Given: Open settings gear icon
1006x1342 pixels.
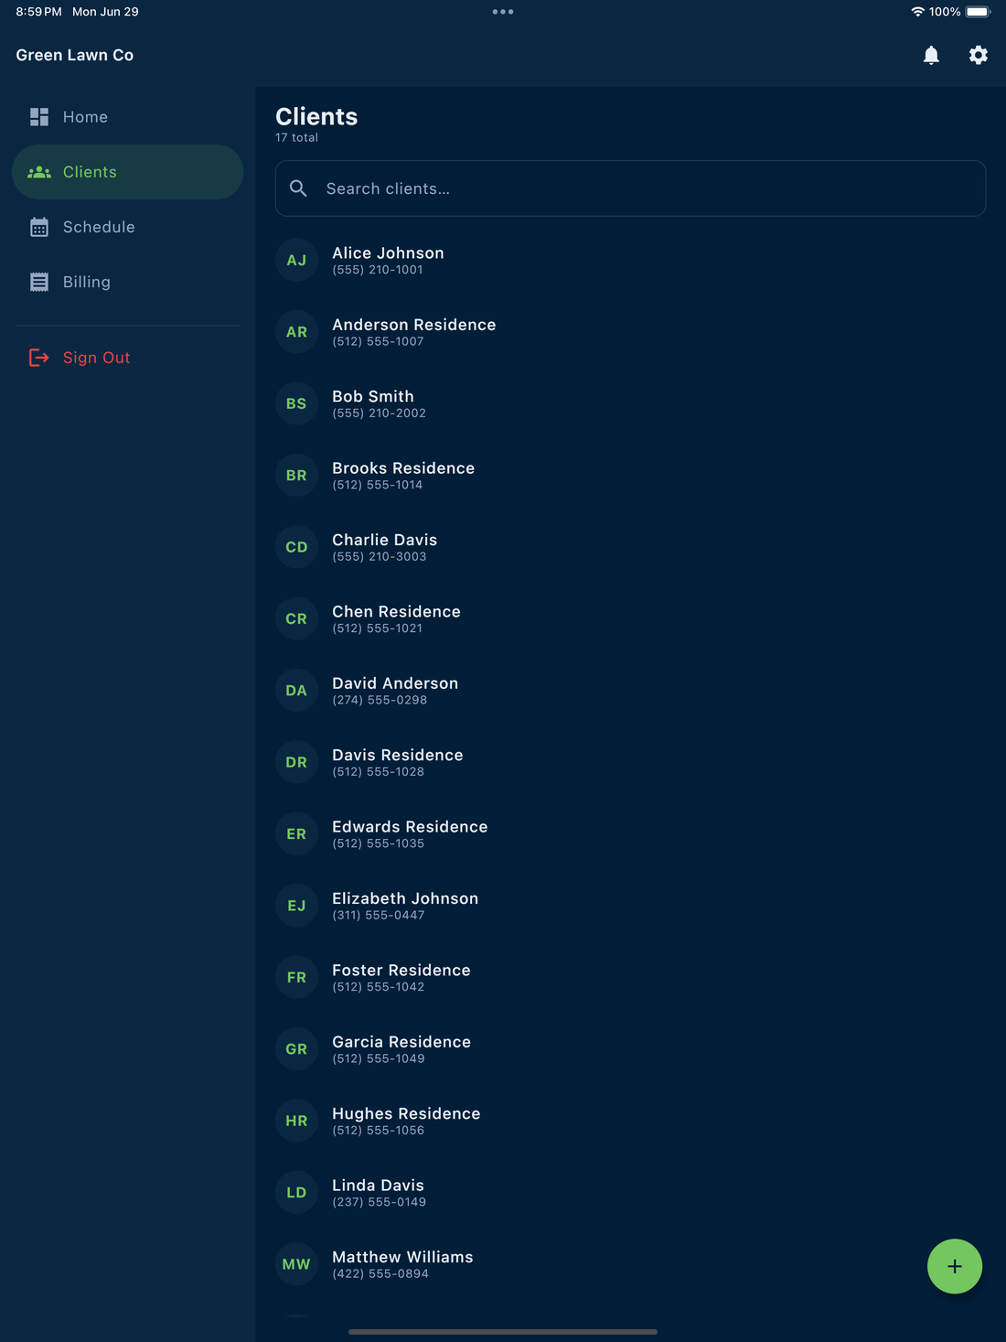Looking at the screenshot, I should [979, 56].
